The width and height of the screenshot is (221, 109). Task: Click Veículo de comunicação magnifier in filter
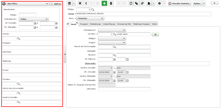pos(18,93)
